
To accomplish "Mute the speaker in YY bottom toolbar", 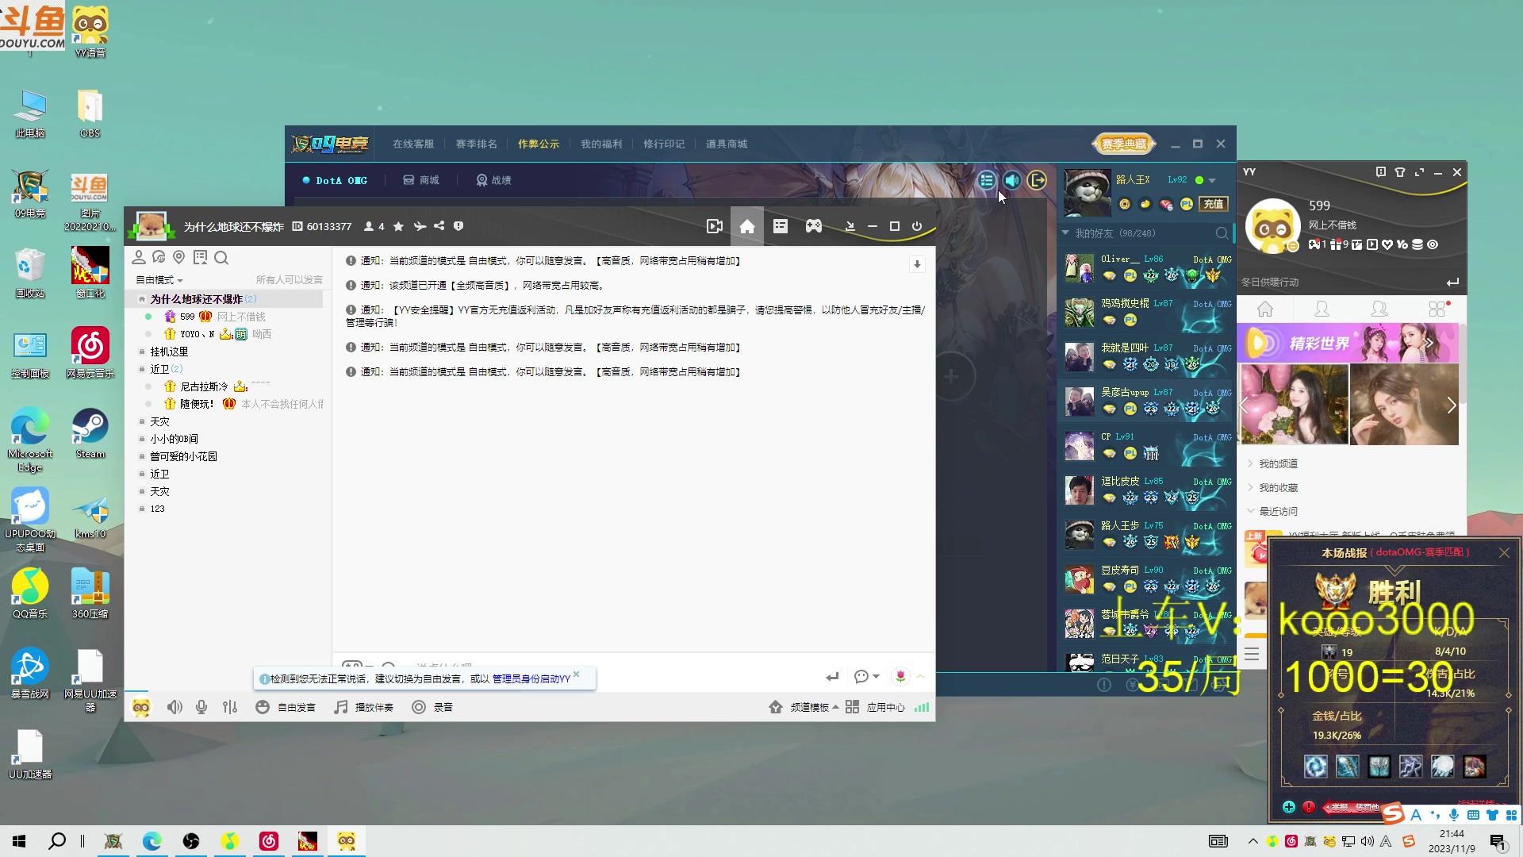I will 175,707.
